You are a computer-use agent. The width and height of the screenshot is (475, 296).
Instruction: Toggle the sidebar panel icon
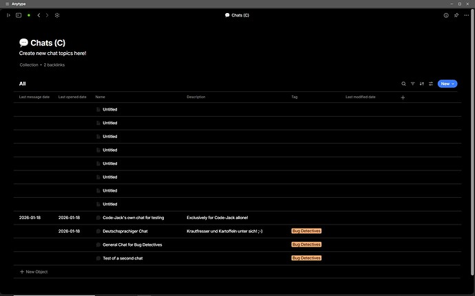coord(8,15)
